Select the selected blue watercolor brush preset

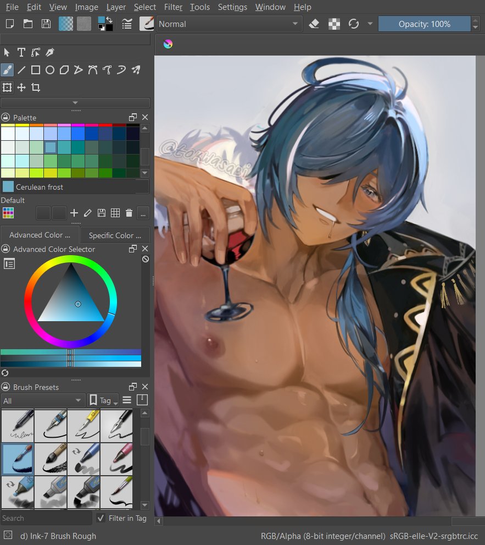pyautogui.click(x=18, y=459)
